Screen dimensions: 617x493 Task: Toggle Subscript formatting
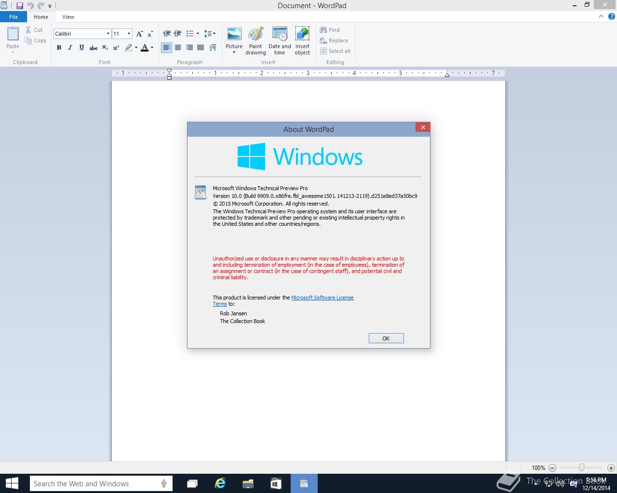click(x=105, y=48)
